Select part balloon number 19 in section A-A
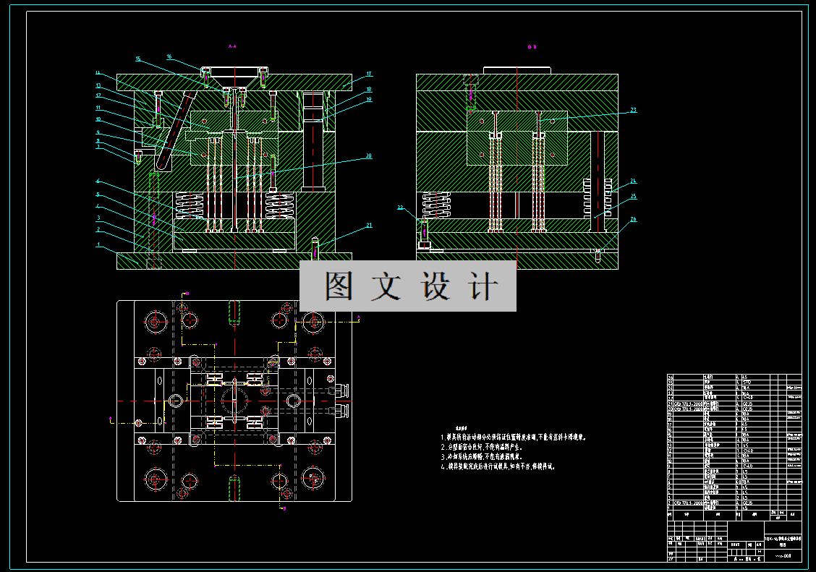Image resolution: width=816 pixels, height=572 pixels. click(368, 99)
